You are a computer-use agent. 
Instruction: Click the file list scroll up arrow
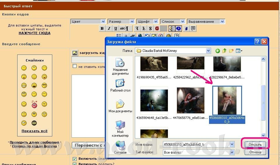click(263, 59)
